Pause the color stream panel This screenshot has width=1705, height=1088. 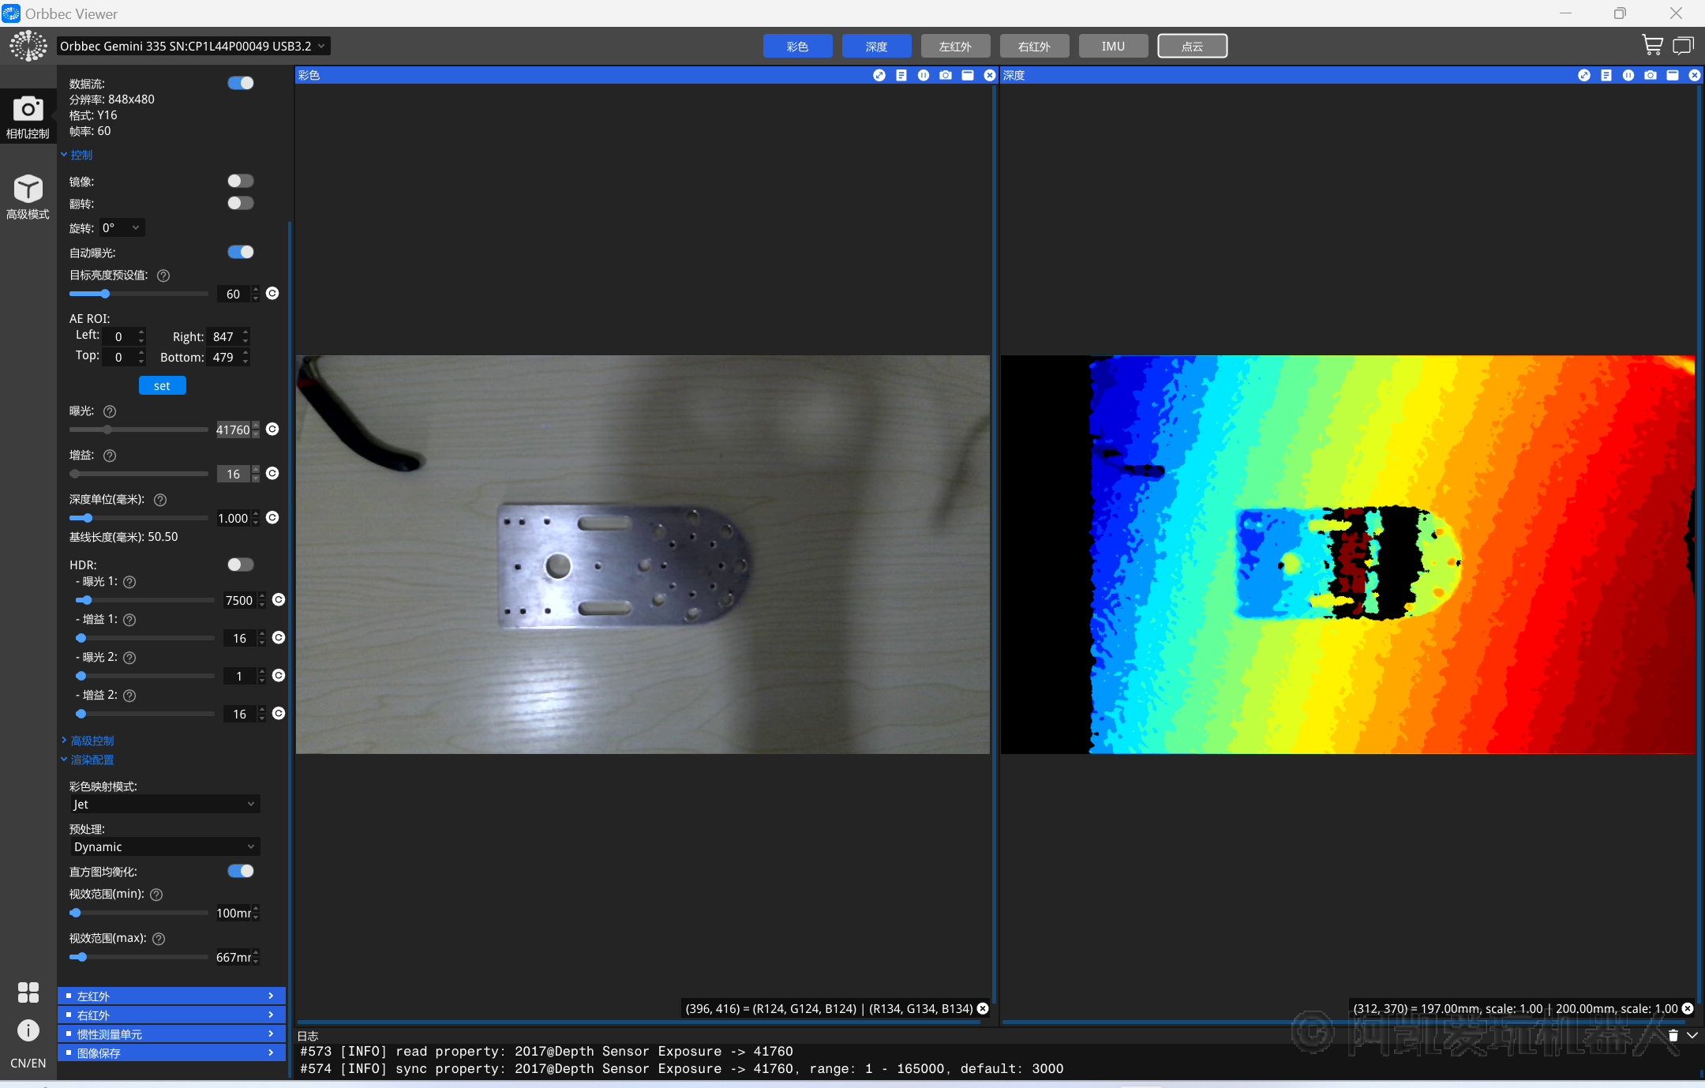click(923, 75)
